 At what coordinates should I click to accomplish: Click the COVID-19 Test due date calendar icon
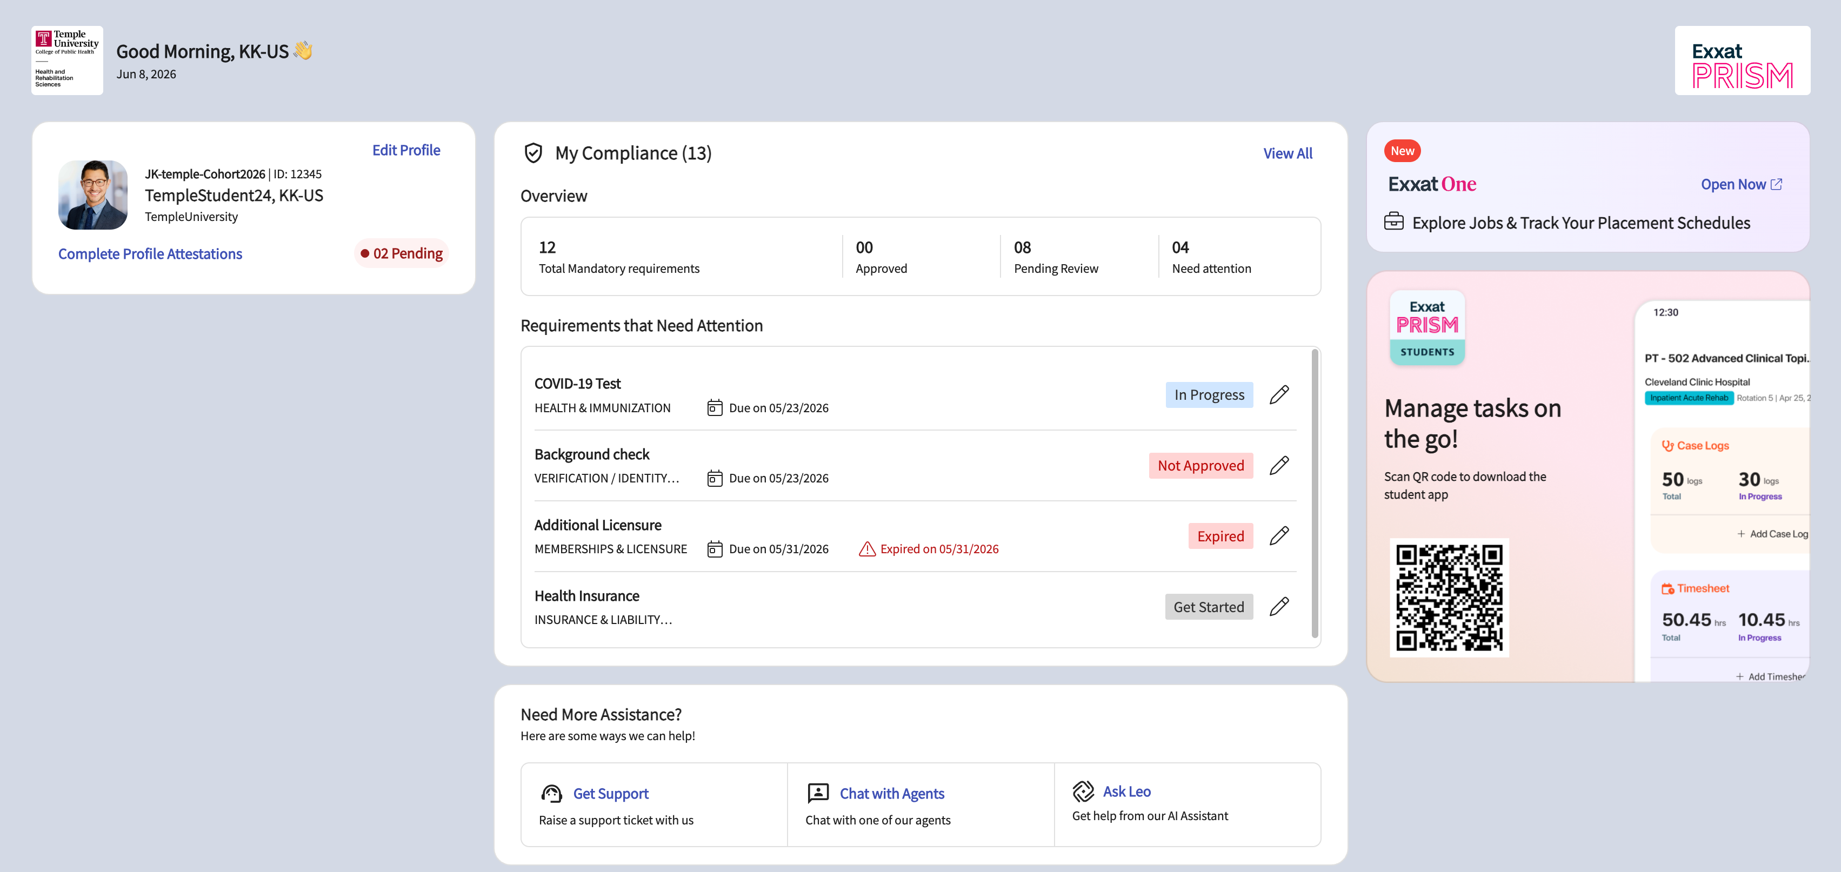tap(715, 408)
